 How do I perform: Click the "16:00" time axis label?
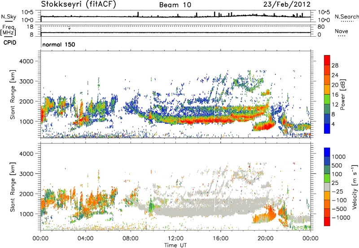[220, 239]
